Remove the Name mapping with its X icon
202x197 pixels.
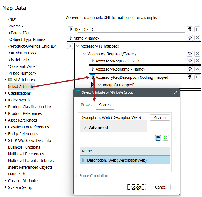(x=197, y=38)
